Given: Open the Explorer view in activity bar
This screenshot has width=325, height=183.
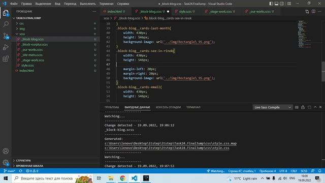Looking at the screenshot, I should point(6,13).
